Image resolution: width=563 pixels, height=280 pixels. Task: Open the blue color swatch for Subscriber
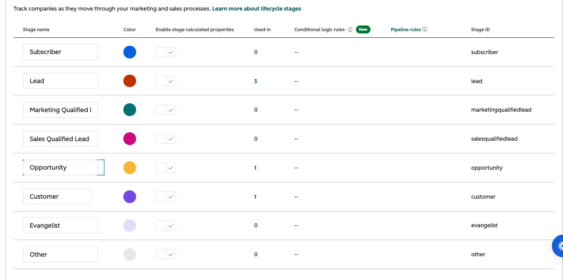pyautogui.click(x=130, y=52)
